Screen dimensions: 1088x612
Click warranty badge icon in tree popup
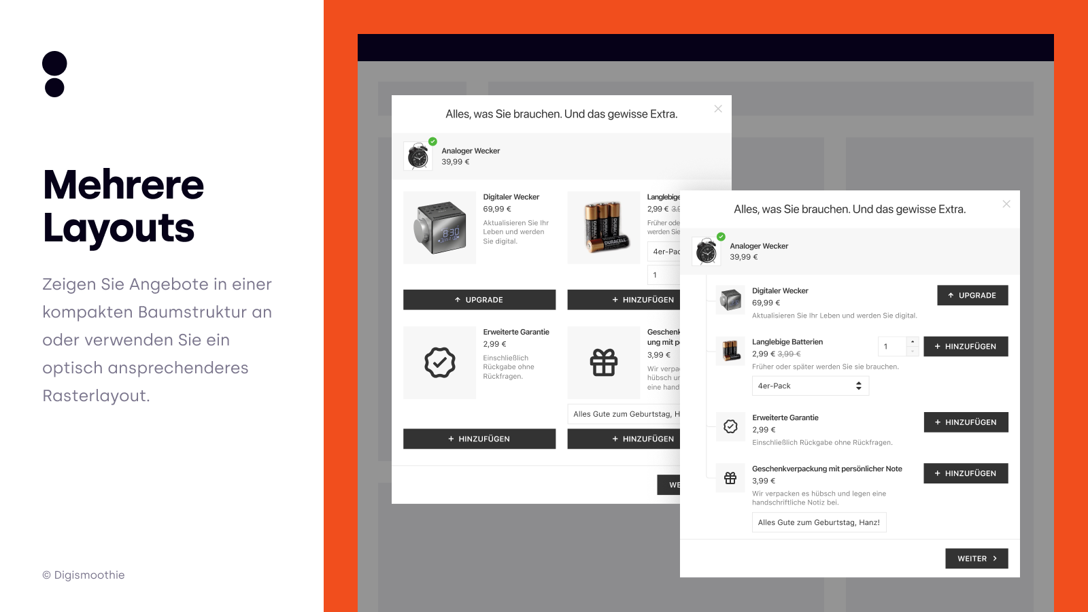click(730, 426)
